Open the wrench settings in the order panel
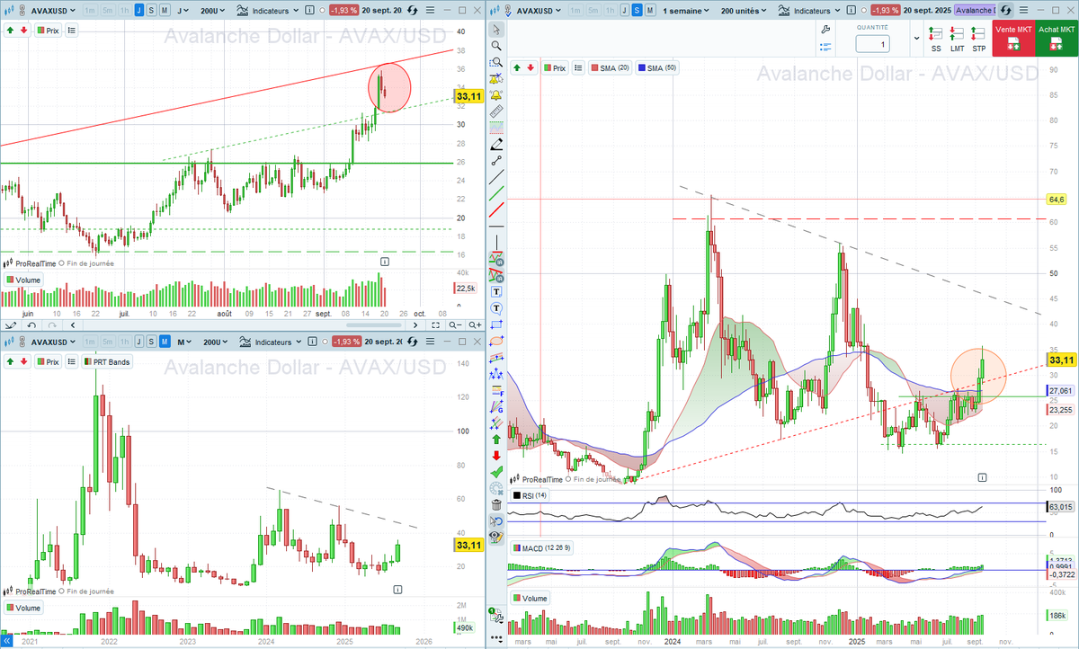The image size is (1079, 649). (825, 29)
